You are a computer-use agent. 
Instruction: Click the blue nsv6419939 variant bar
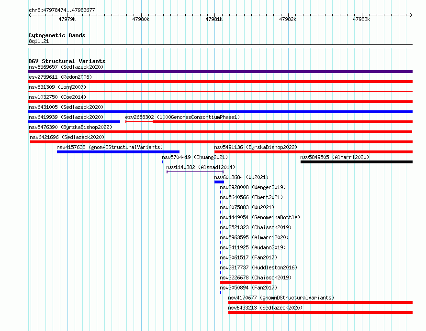coord(74,122)
